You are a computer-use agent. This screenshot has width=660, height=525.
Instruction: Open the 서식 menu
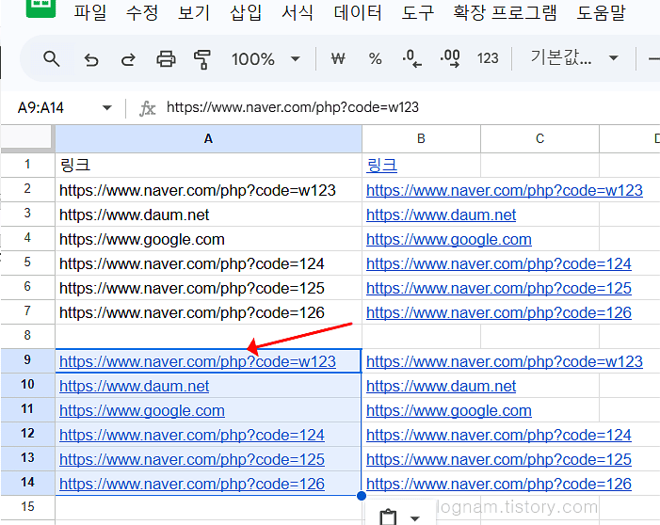pyautogui.click(x=298, y=12)
